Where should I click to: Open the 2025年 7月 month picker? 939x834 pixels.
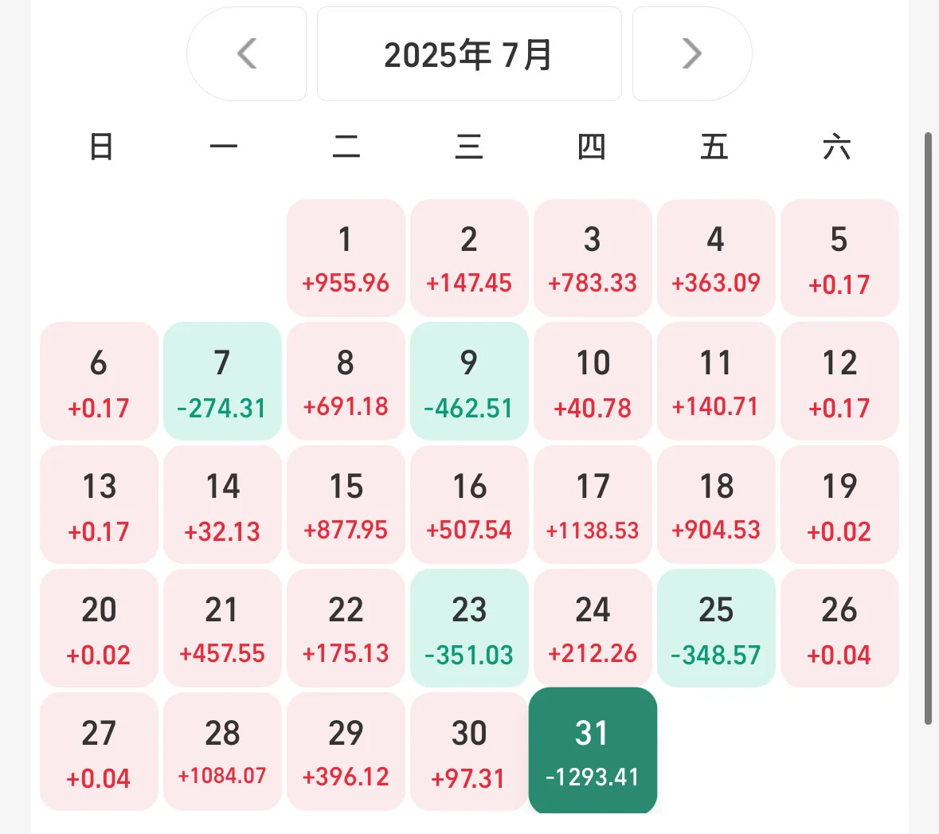coord(469,54)
